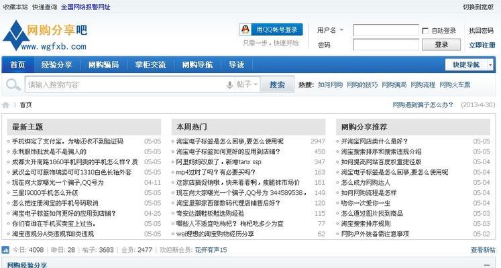501x268 pixels.
Task: Focus the 密码 input field
Action: pyautogui.click(x=386, y=45)
